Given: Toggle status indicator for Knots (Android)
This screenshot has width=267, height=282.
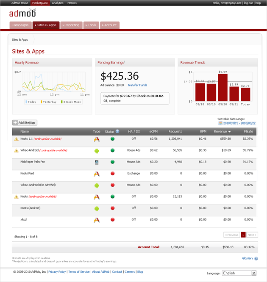Looking at the screenshot, I should point(113,208).
